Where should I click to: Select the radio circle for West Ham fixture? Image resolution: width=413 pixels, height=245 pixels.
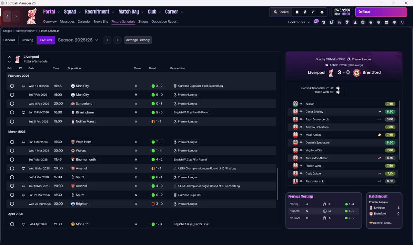[x=12, y=142]
